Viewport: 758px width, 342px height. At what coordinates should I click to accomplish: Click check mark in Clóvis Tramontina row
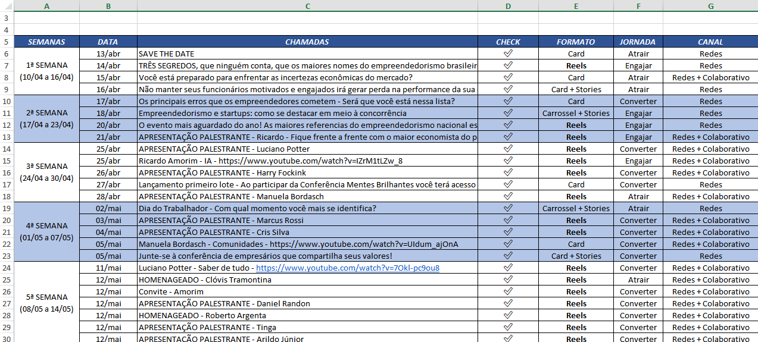[x=508, y=280]
